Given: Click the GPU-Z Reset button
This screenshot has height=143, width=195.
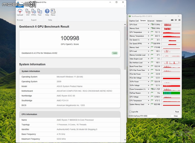Looking at the screenshot, I should [x=177, y=112].
